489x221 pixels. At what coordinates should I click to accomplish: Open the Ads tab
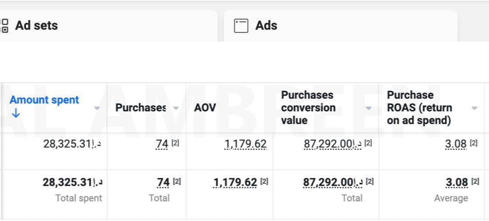[x=266, y=26]
